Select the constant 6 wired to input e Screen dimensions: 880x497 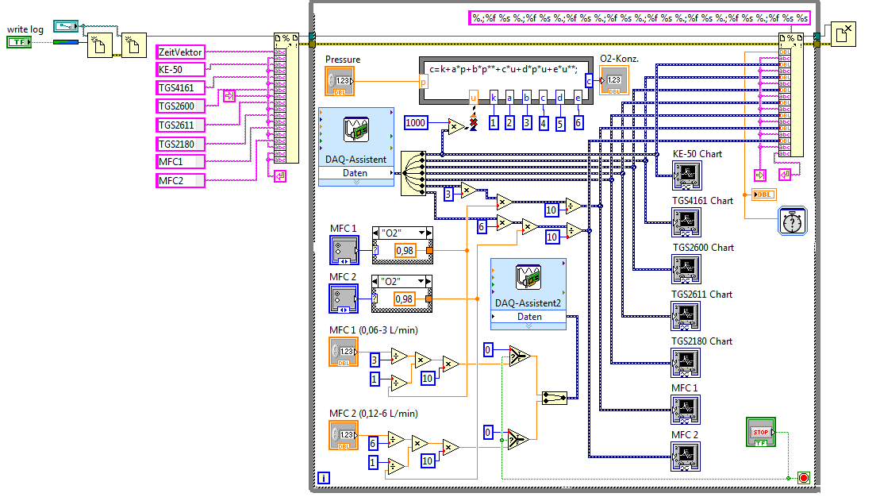click(x=578, y=122)
